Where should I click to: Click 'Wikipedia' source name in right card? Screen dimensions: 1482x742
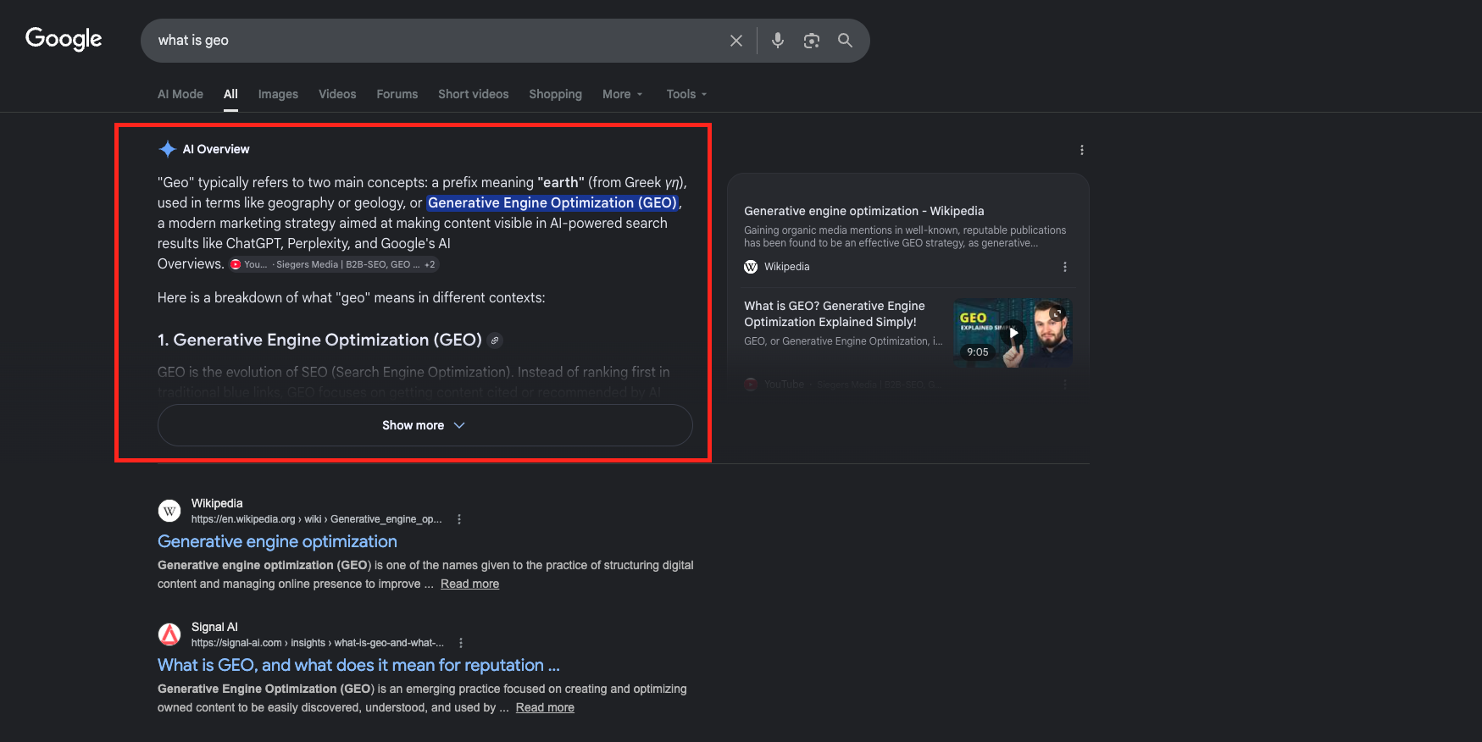point(787,267)
